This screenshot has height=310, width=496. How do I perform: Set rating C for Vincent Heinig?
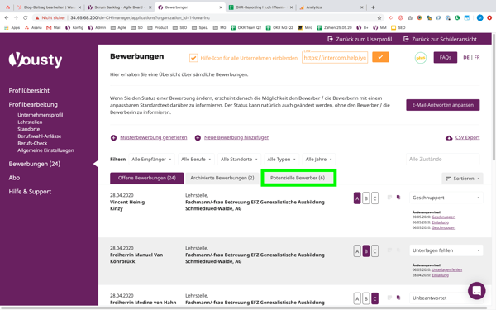pos(374,198)
